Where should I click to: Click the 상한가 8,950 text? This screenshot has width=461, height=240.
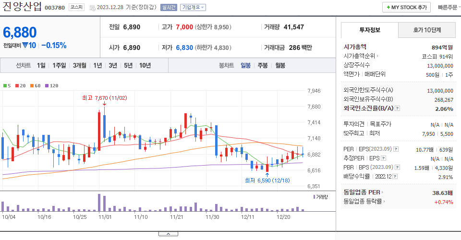coord(214,27)
